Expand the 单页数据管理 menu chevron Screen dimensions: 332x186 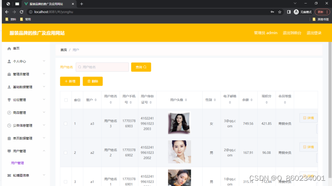tap(44, 138)
